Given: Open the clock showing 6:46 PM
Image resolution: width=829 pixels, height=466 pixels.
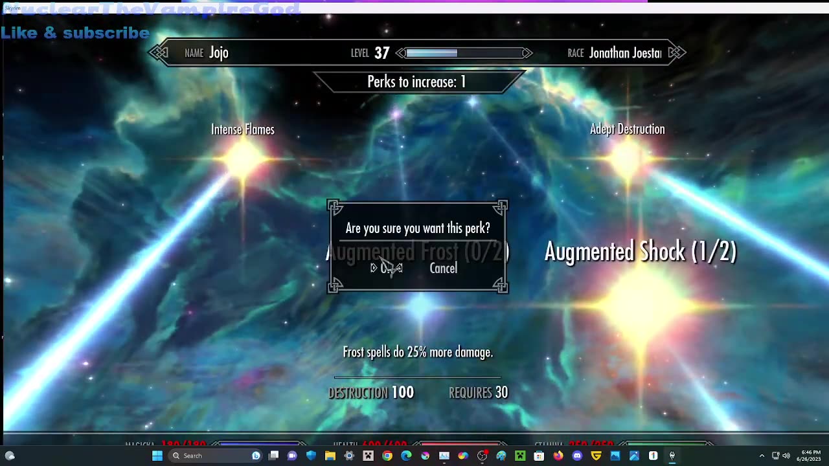Looking at the screenshot, I should point(810,456).
